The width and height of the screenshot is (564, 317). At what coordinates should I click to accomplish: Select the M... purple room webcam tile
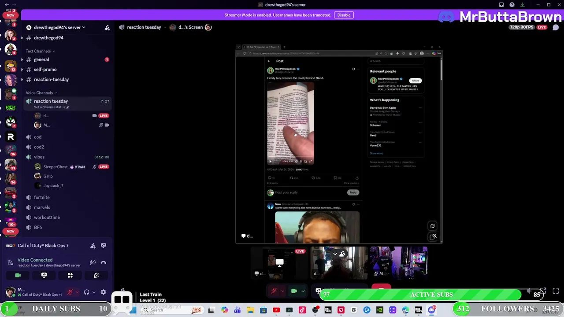[x=399, y=263]
